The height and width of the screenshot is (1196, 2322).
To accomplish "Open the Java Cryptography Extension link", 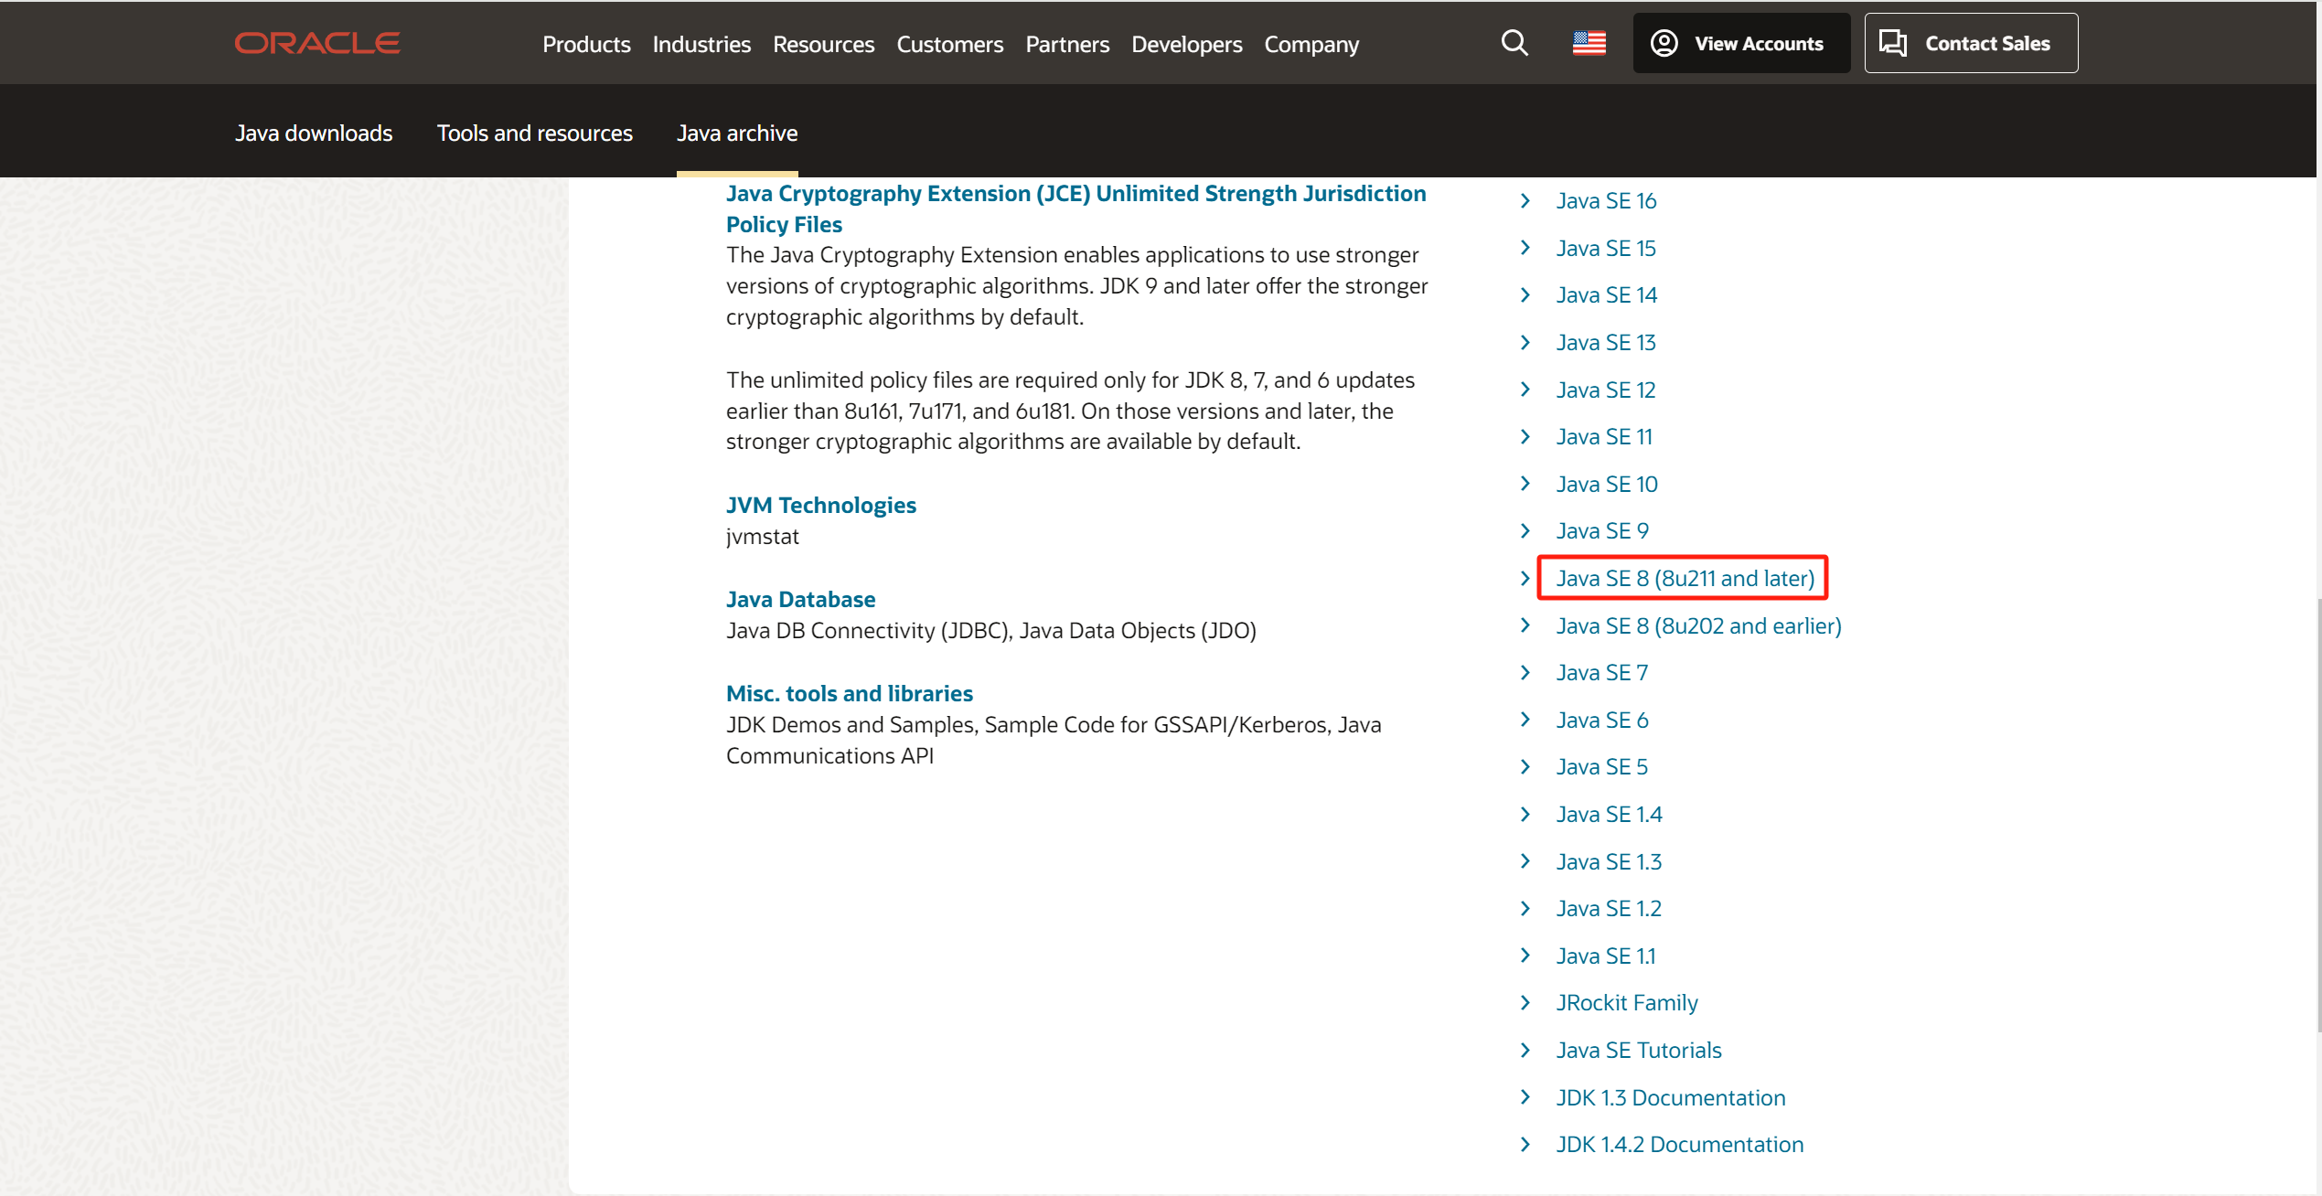I will pos(1075,208).
